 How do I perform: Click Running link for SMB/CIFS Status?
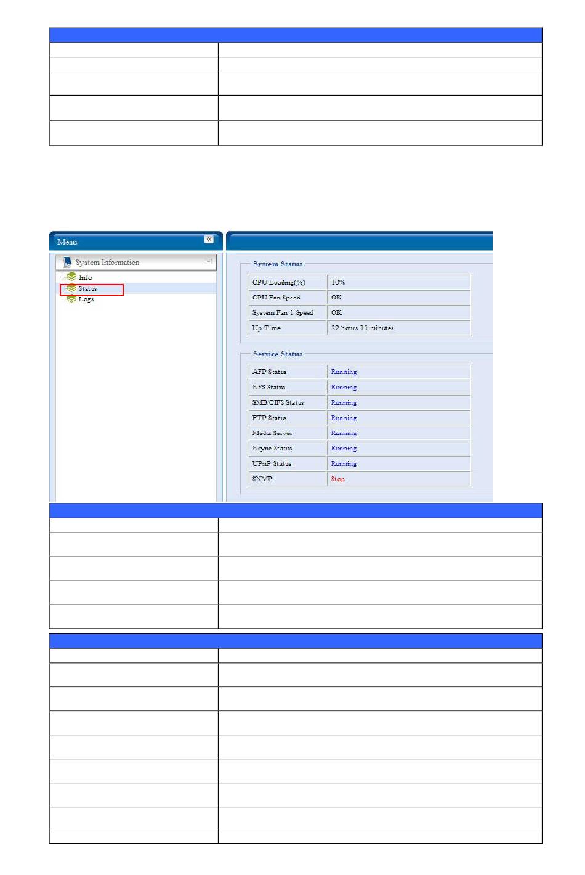[344, 403]
